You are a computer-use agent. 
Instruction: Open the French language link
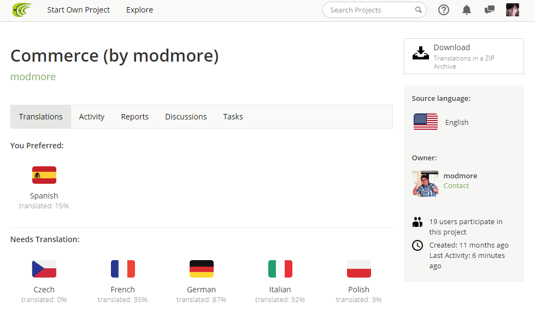123,290
